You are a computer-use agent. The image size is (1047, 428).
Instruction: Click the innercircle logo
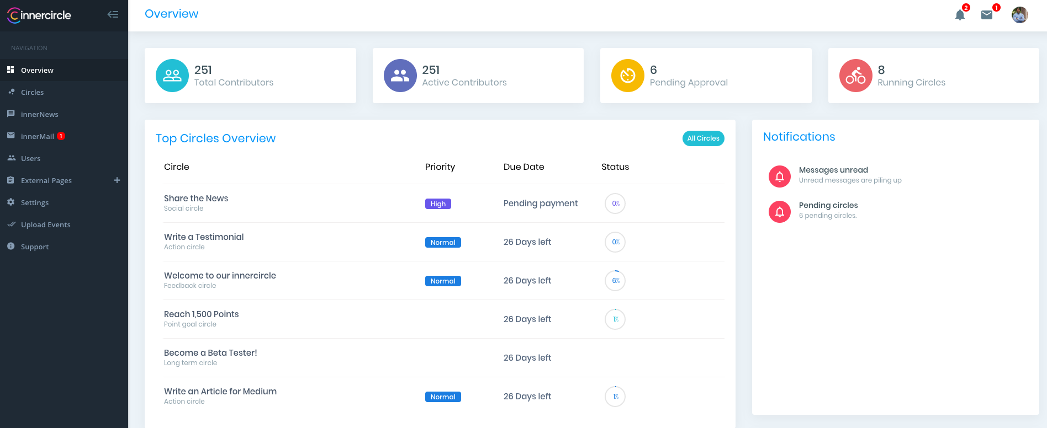click(39, 15)
